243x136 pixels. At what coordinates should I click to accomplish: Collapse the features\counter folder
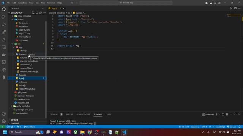tap(14, 54)
